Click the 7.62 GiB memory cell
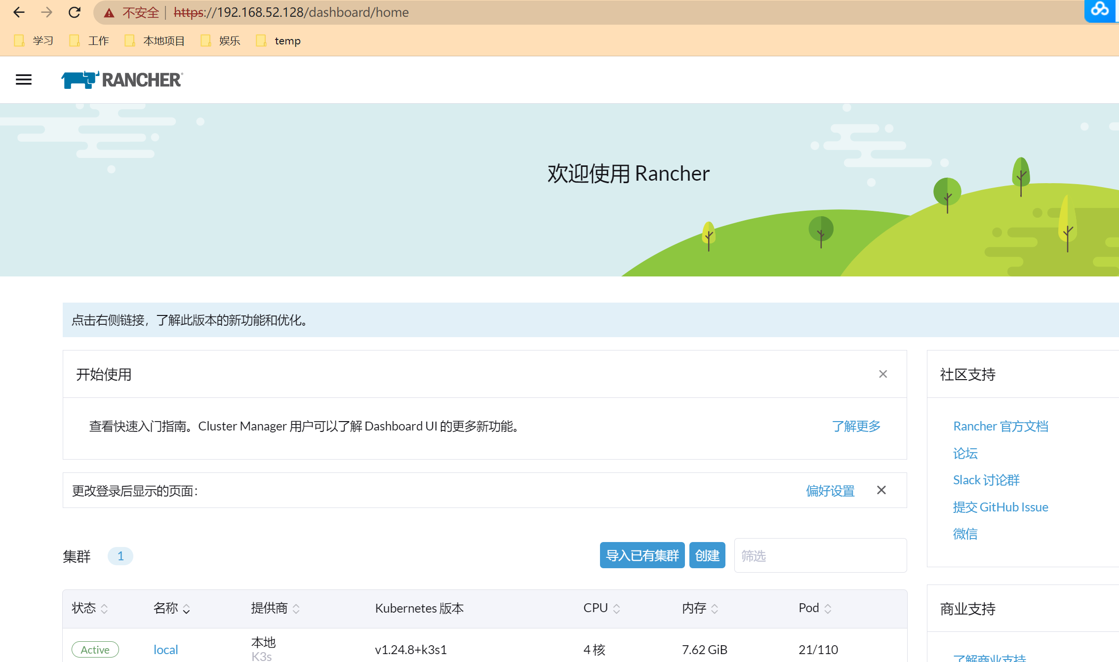Screen dimensions: 1119x662 (705, 650)
